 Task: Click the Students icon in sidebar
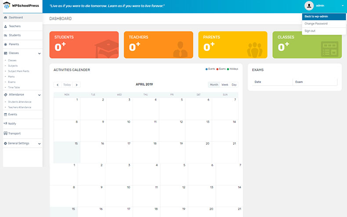(5, 35)
